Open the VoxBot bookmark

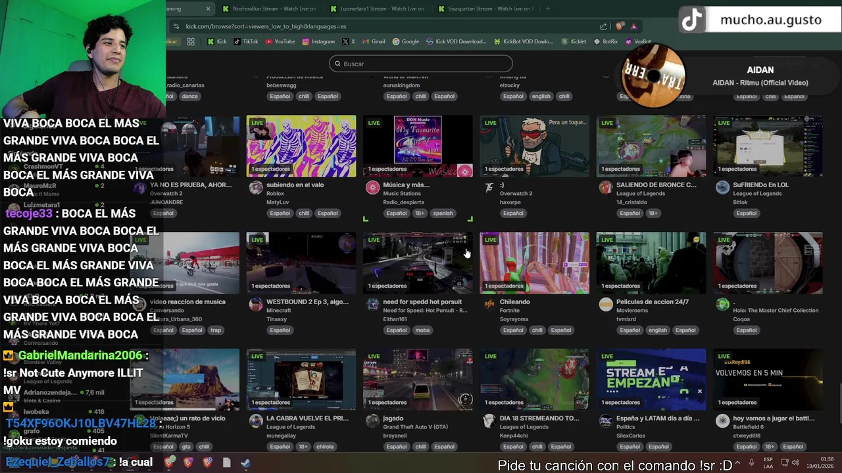(637, 41)
